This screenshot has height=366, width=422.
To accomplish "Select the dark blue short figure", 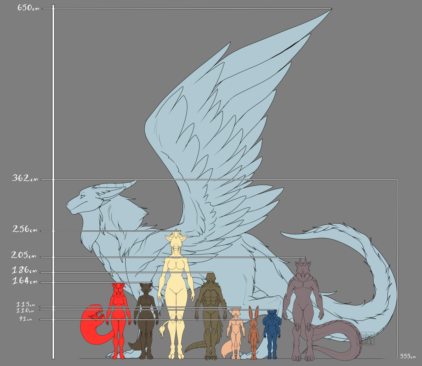I will (x=272, y=335).
